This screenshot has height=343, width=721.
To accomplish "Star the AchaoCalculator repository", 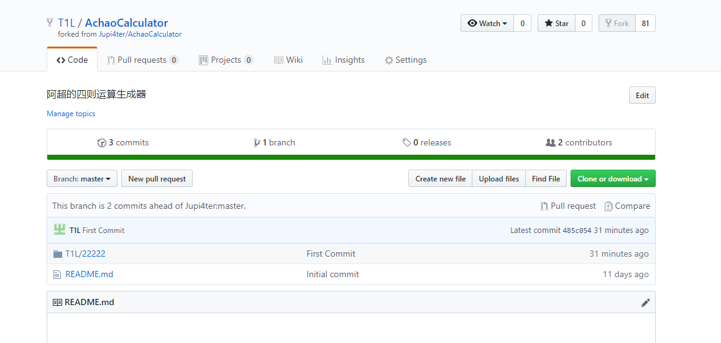I will click(x=556, y=24).
